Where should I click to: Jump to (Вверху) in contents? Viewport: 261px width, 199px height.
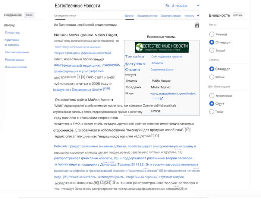click(x=10, y=25)
